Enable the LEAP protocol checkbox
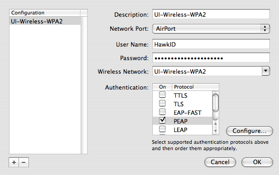Viewport: 279px width, 175px height. tap(162, 129)
